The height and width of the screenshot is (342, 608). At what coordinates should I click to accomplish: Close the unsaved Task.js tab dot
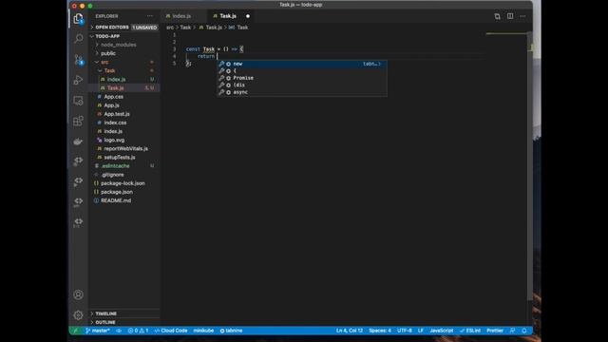[x=248, y=16]
